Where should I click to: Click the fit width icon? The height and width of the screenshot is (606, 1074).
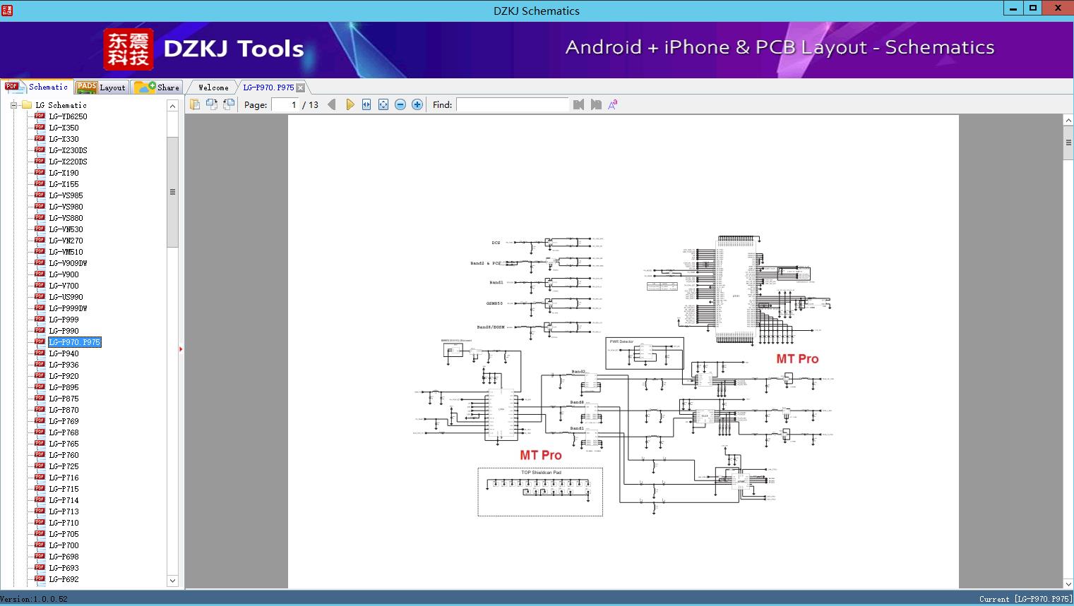click(366, 104)
